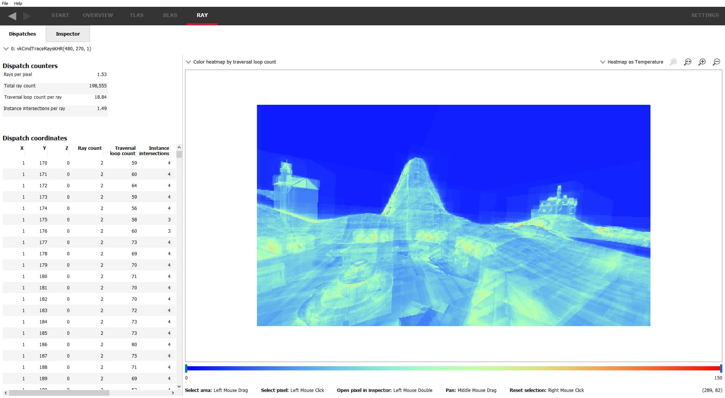Screen dimensions: 725x398
Task: Open the TLAS tab
Action: click(x=137, y=16)
